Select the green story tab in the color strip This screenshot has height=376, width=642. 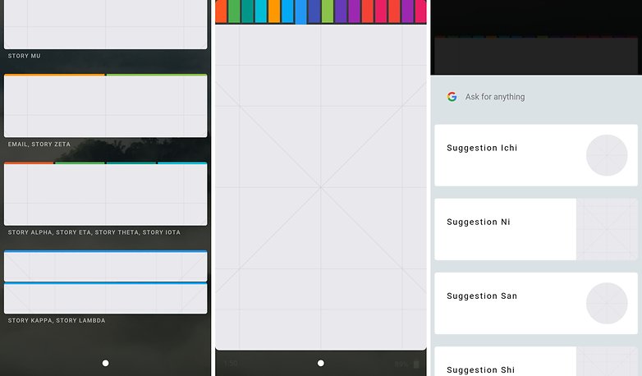pos(234,11)
